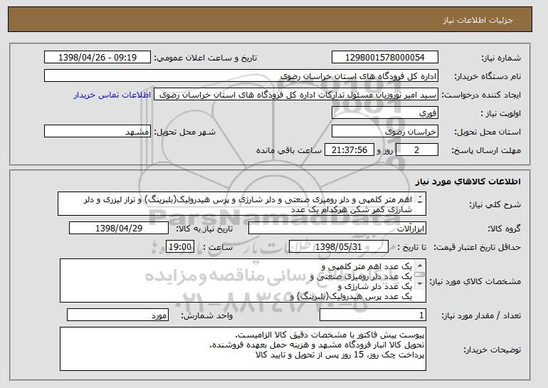Viewport: 548px width, 388px height.
Task: Click text یک عدد دلر رومیزی صنعتی و
Action: tap(361, 277)
